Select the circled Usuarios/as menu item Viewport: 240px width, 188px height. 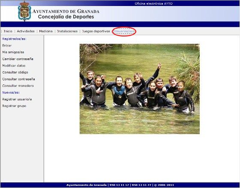pyautogui.click(x=124, y=31)
